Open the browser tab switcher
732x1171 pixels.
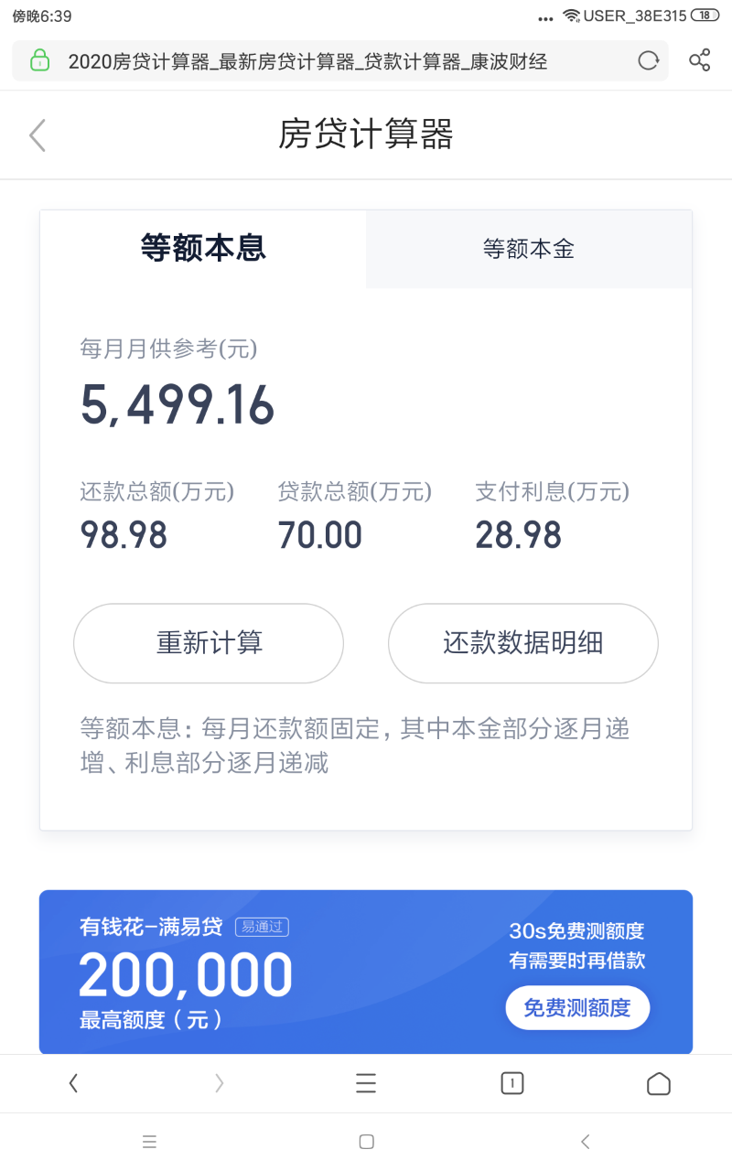(x=512, y=1083)
